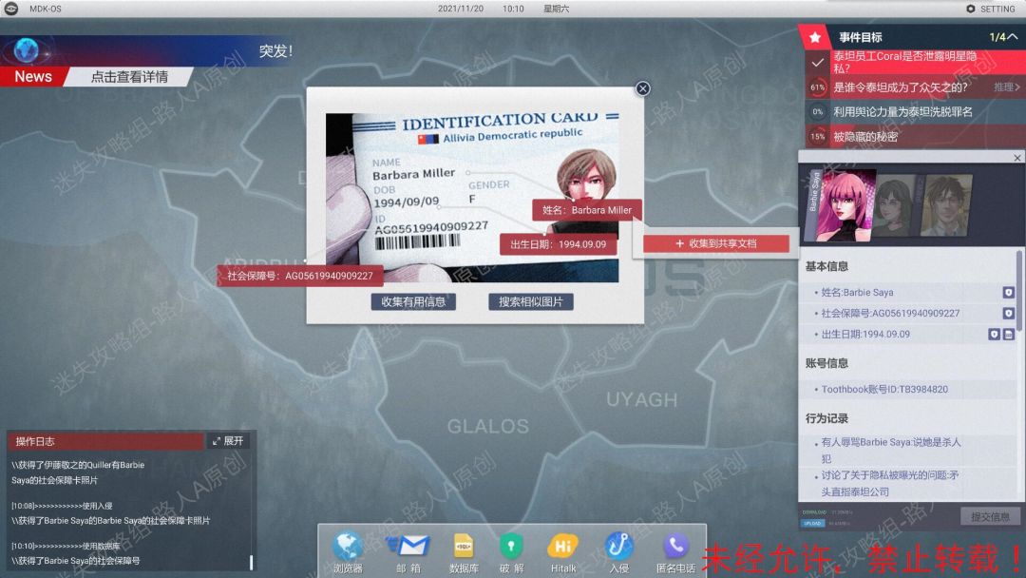Viewport: 1026px width, 578px height.
Task: Collapse the 事件目标 objectives list
Action: 1012,37
